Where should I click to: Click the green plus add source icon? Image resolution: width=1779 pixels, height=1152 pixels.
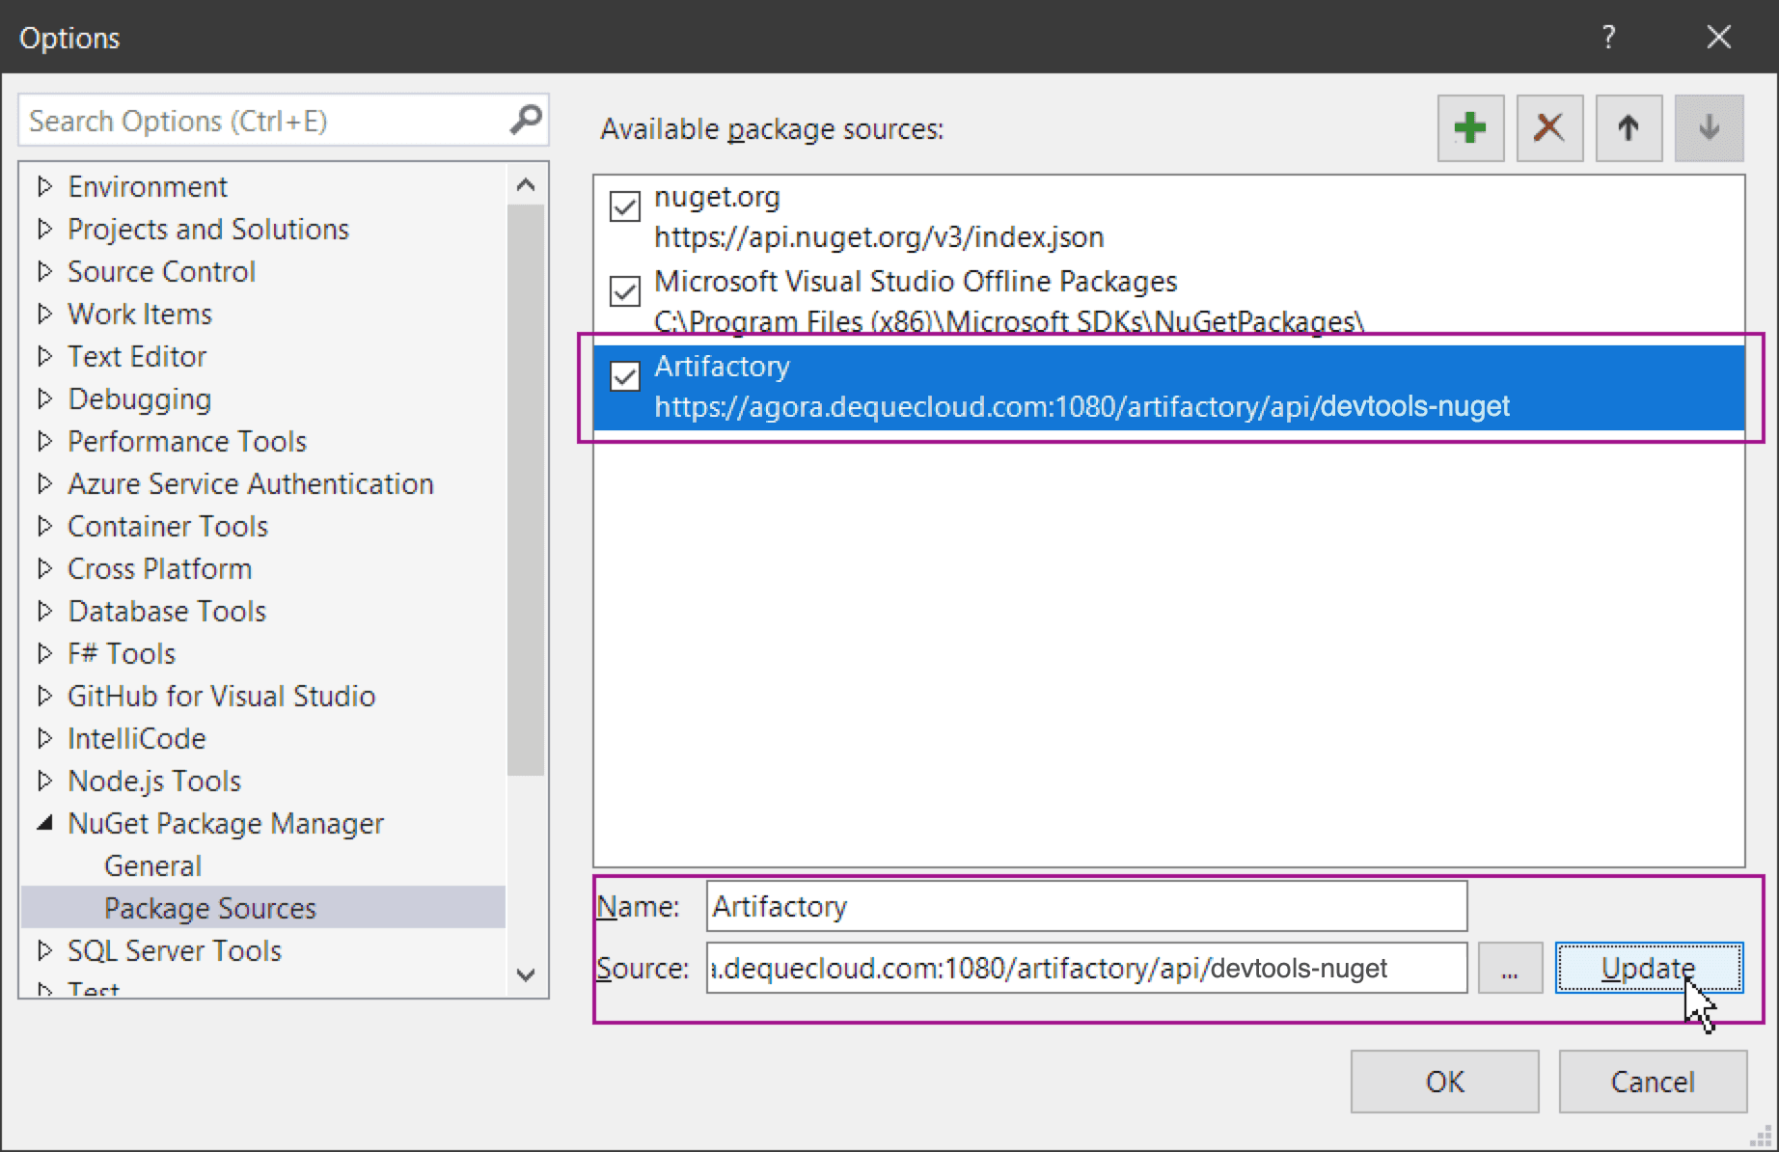pos(1469,127)
